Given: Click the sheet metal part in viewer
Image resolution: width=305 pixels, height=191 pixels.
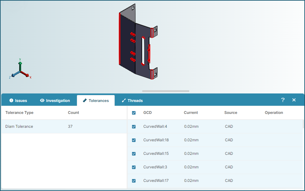Looking at the screenshot, I should click(x=138, y=42).
